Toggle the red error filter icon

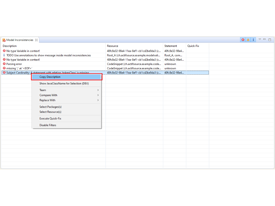pos(243,40)
